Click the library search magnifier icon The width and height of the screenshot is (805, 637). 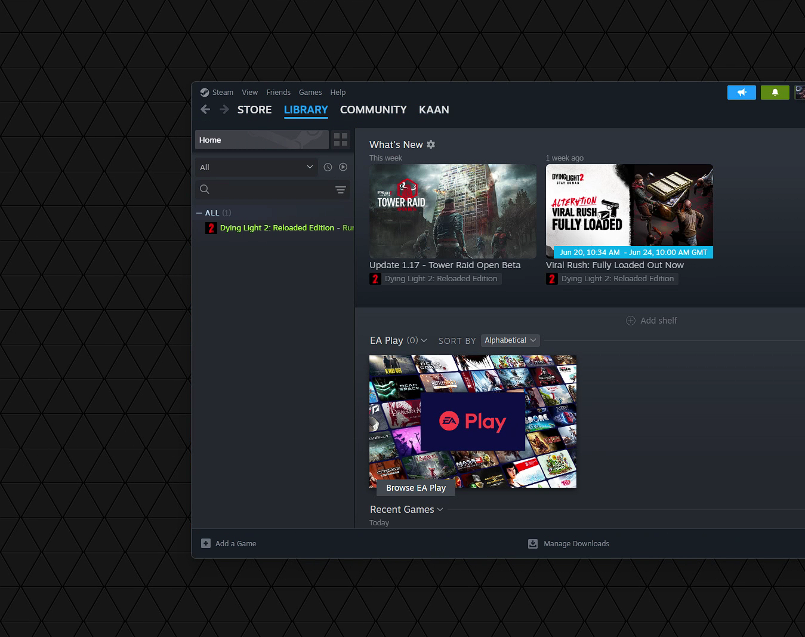205,189
